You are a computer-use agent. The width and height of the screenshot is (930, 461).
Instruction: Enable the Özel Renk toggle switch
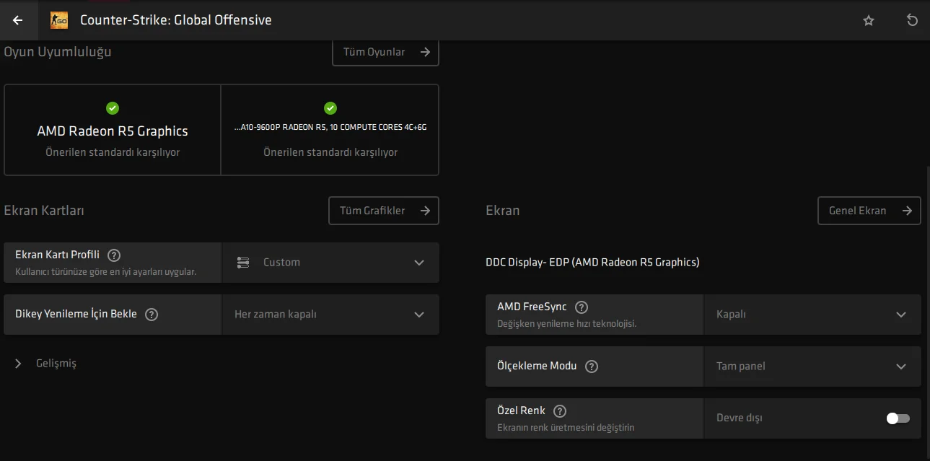click(898, 418)
